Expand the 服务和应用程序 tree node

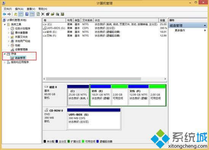(5, 62)
